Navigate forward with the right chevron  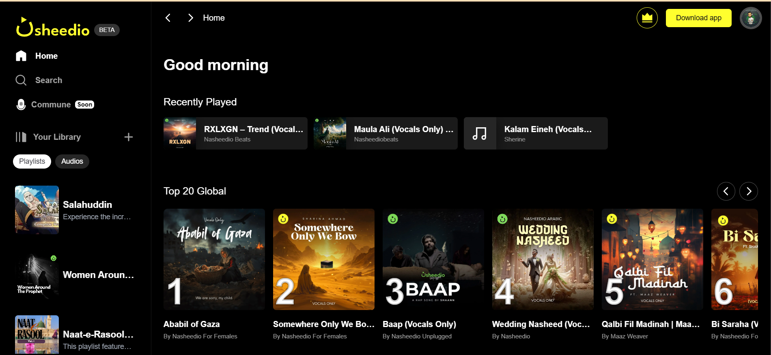190,18
